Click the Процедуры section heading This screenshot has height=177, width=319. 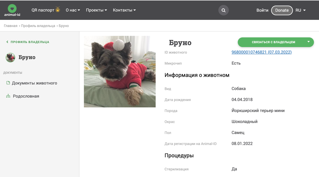179,156
